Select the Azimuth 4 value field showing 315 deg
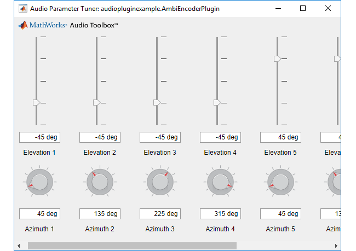Image resolution: width=356 pixels, height=251 pixels. tap(220, 214)
